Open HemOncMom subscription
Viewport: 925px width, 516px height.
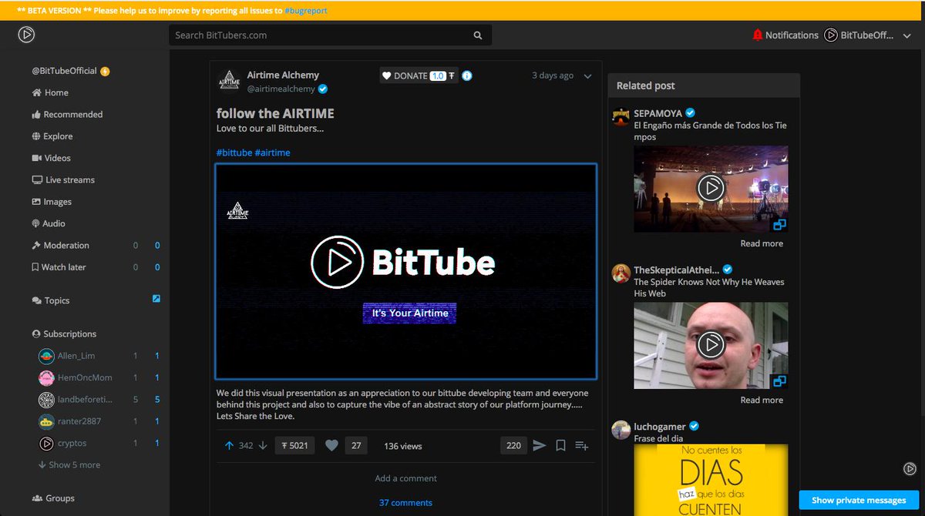[x=76, y=377]
